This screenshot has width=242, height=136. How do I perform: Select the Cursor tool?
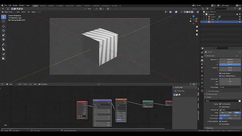tap(3, 22)
